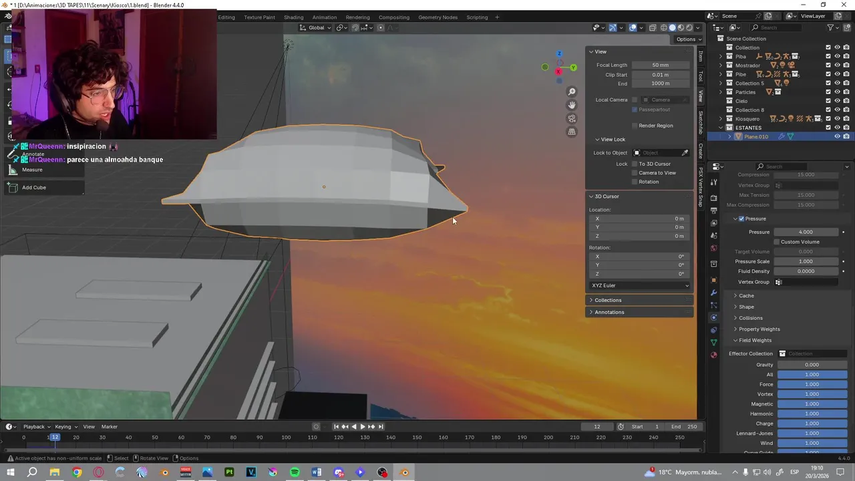
Task: Collapse ESTANTES collection in outliner
Action: click(721, 128)
